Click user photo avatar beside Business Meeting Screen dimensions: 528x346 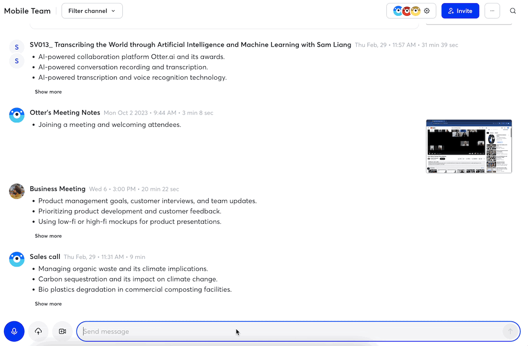point(17,191)
